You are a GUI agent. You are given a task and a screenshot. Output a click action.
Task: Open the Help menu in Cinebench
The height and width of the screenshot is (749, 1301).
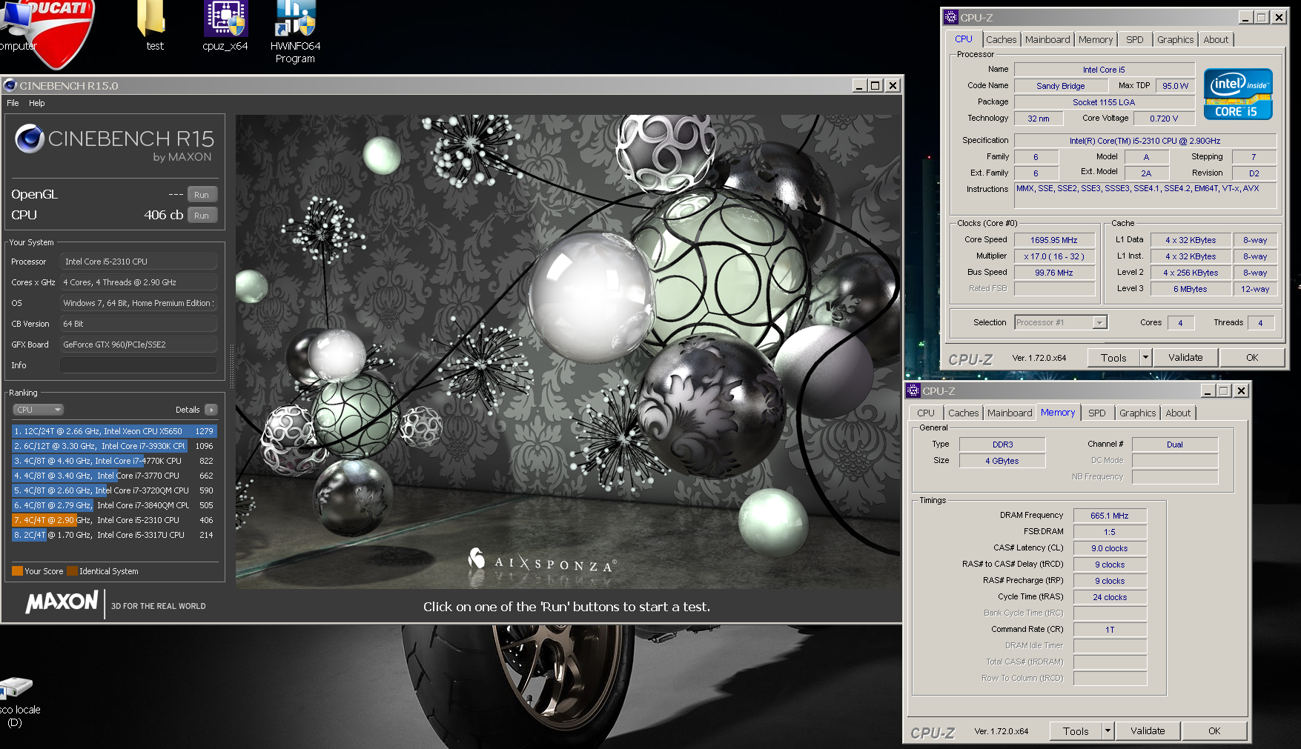click(x=37, y=103)
